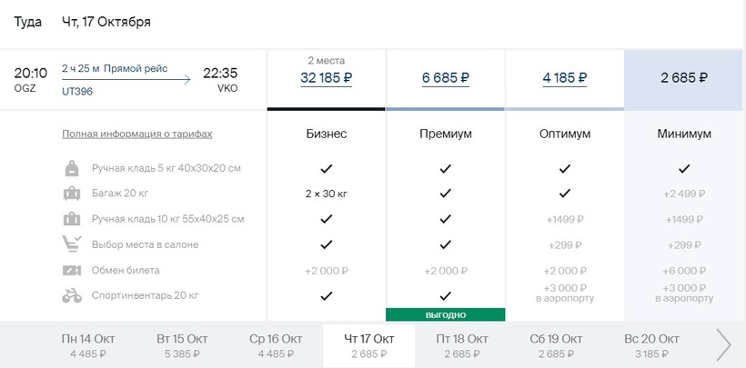Click the green ВЫГОДНО badge under Премиум
Image resolution: width=746 pixels, height=368 pixels.
pos(445,314)
